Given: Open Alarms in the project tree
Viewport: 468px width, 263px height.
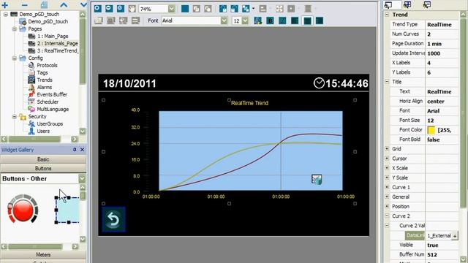Looking at the screenshot, I should pyautogui.click(x=45, y=88).
